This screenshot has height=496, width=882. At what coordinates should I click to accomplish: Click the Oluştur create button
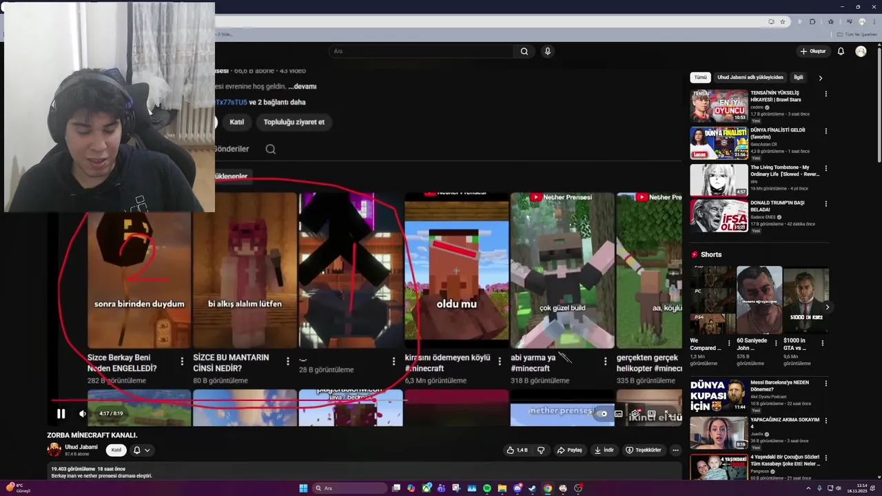[x=813, y=51]
